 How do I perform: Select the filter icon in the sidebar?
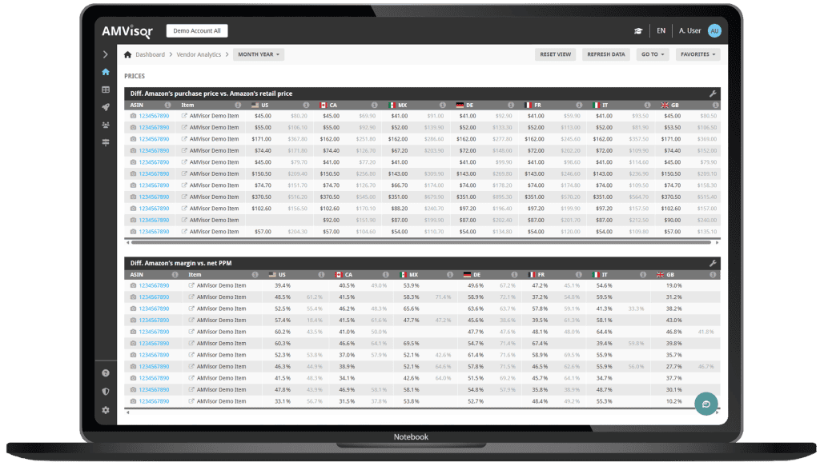tap(105, 142)
